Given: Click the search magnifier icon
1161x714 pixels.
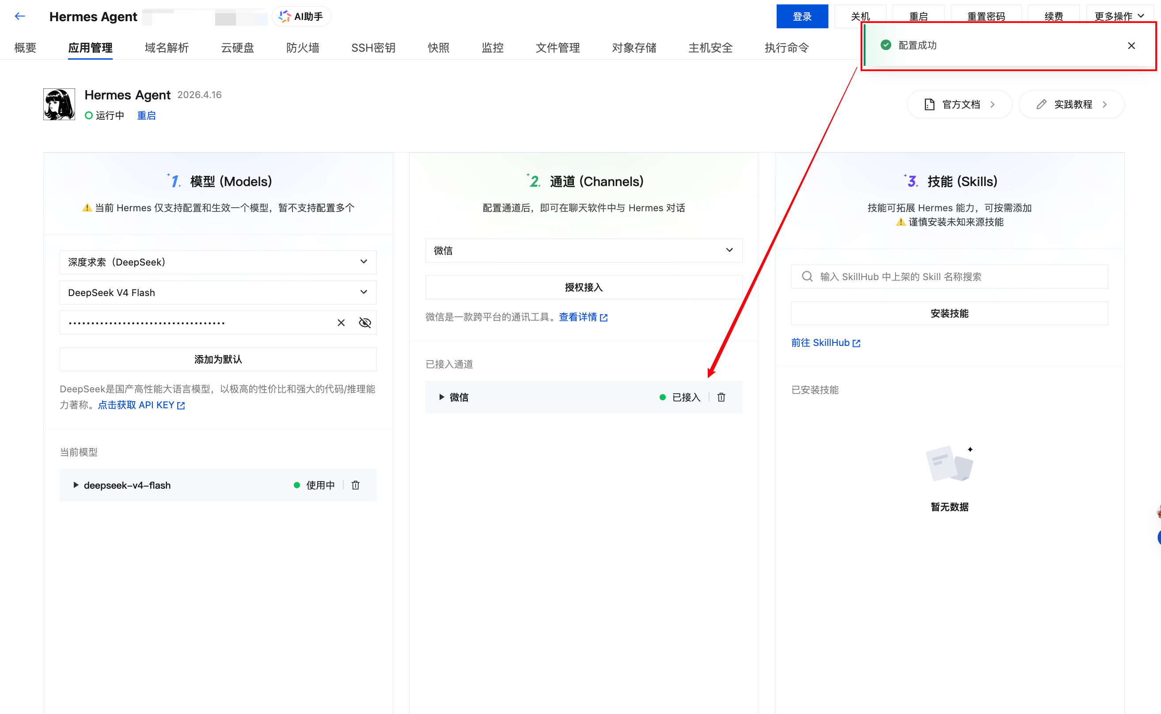Looking at the screenshot, I should 807,276.
